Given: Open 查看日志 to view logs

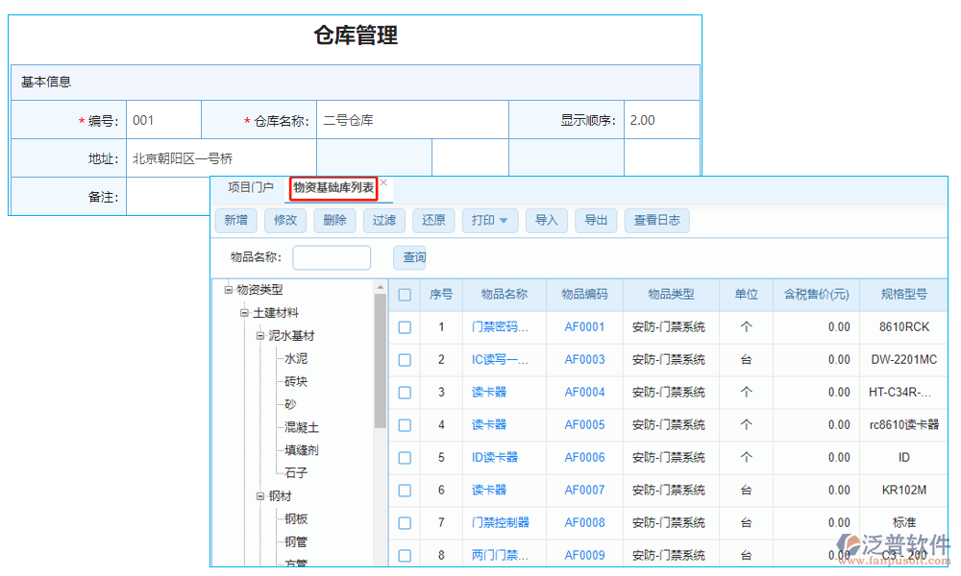Looking at the screenshot, I should (x=657, y=220).
